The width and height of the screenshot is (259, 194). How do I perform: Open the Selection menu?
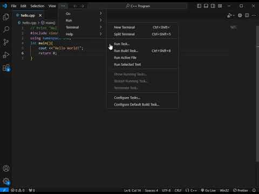point(37,6)
